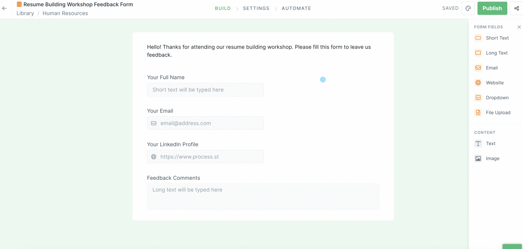Viewport: 523px width, 249px height.
Task: Add a File Upload field
Action: coord(498,112)
